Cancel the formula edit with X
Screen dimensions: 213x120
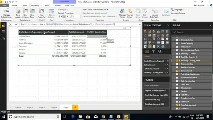(10, 24)
